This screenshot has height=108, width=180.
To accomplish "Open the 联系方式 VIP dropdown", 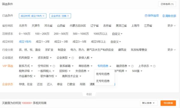I will coord(26,66).
